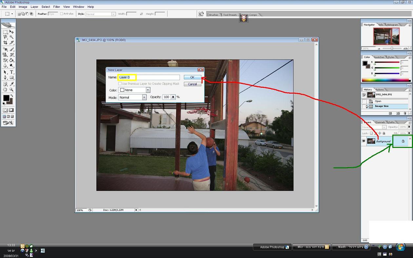Viewport: 413px width, 258px height.
Task: Select the Move tool
Action: (x=11, y=32)
